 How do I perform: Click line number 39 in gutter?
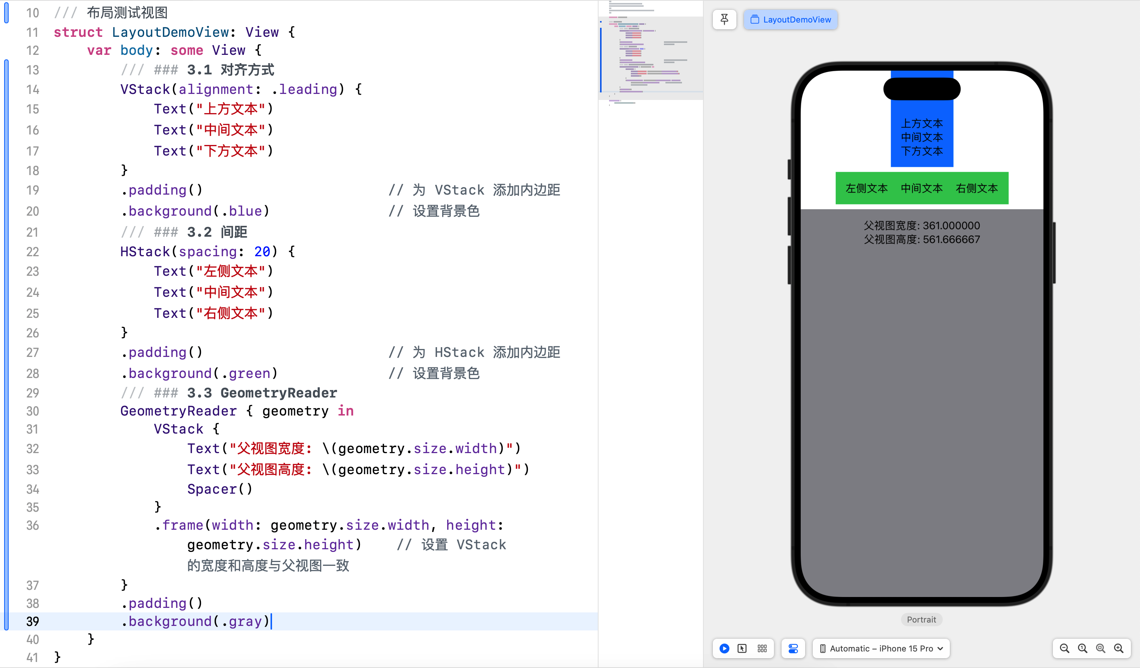click(33, 621)
